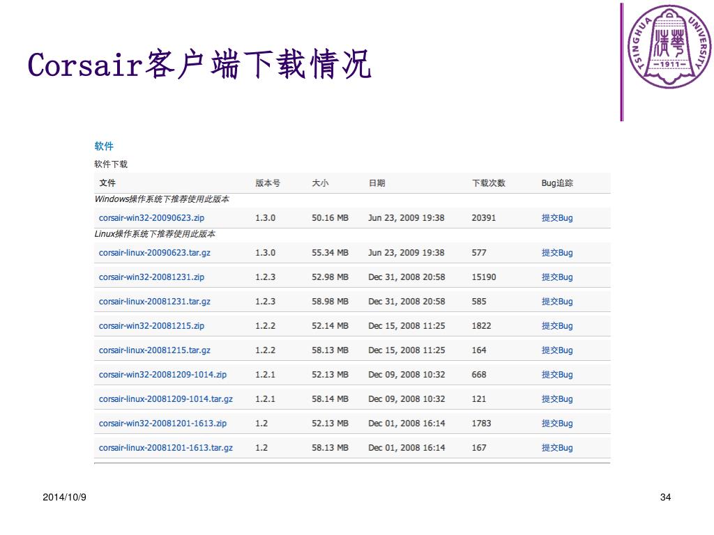The image size is (714, 535).
Task: Click 提交Bug for corsair-linux-20081209-1014.tar.gz
Action: (x=557, y=399)
